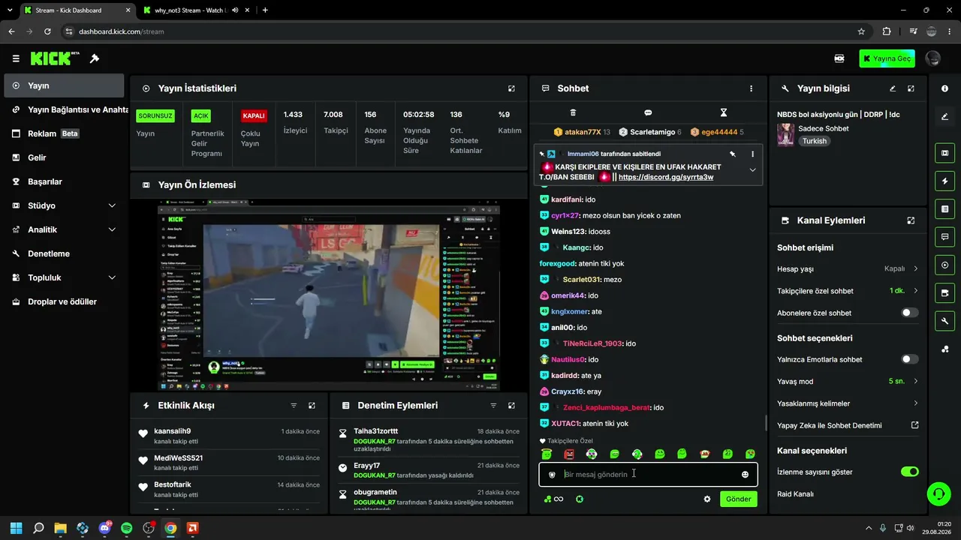Expand the pinned message with chevron
The image size is (961, 540).
pos(752,170)
